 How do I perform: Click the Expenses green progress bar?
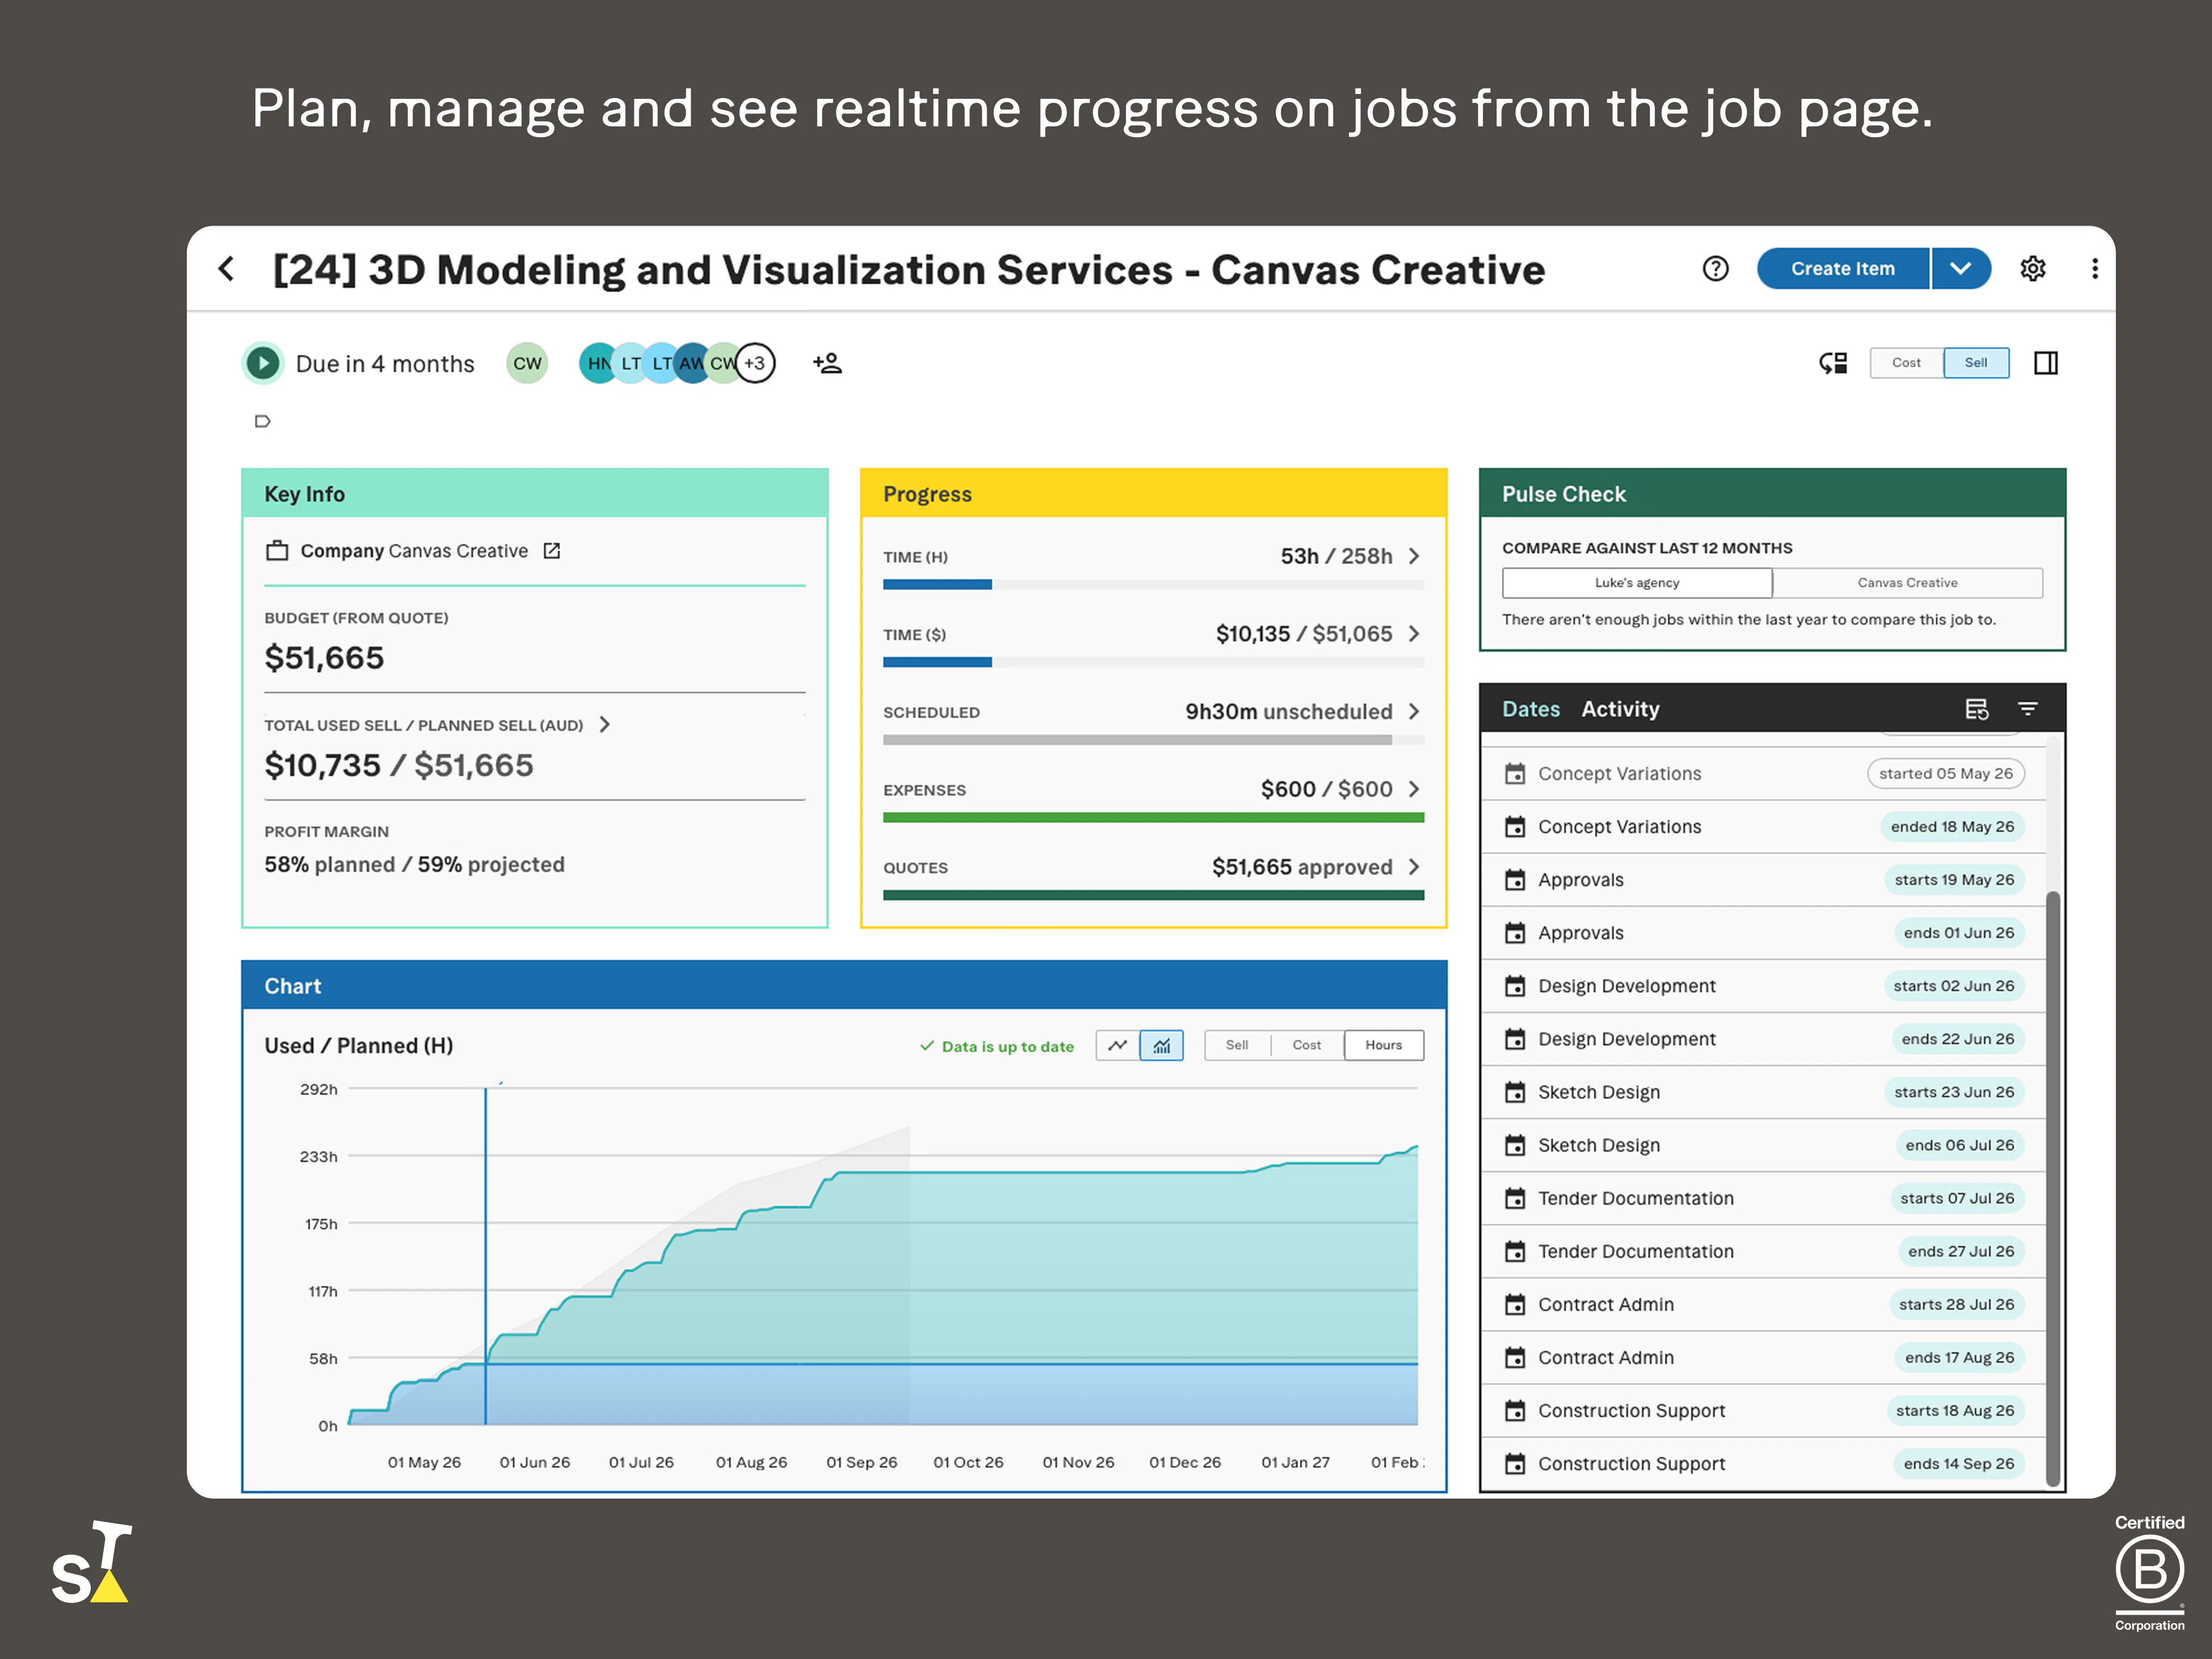(1153, 818)
